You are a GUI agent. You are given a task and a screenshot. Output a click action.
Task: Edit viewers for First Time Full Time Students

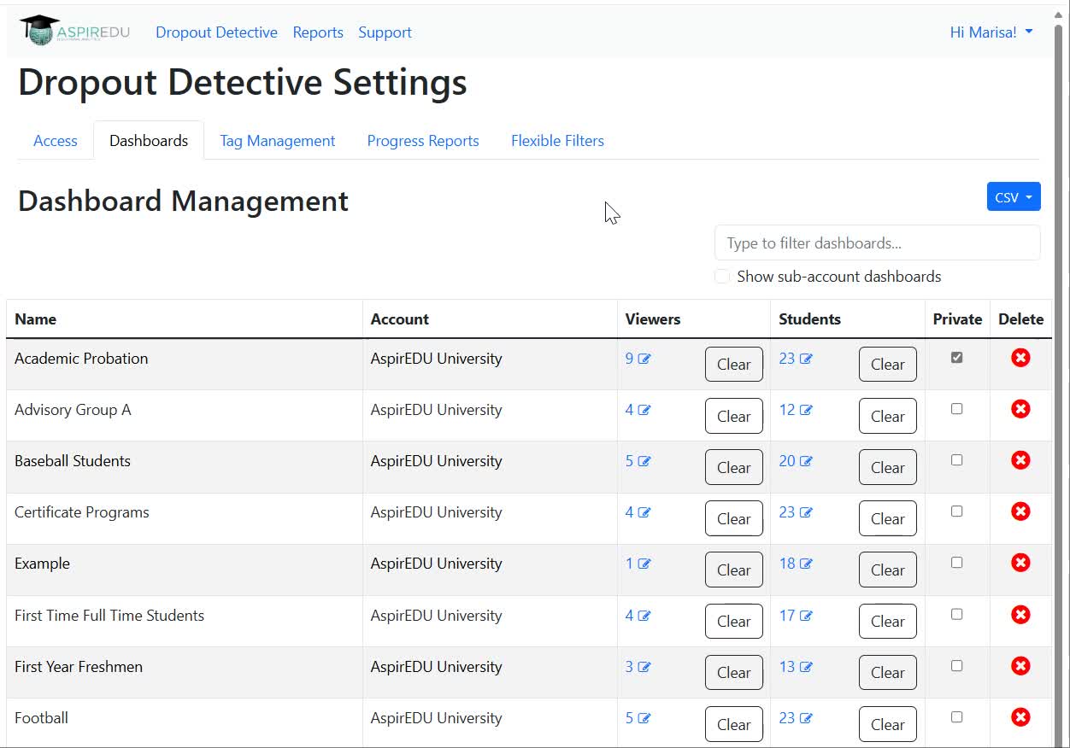[x=644, y=616]
